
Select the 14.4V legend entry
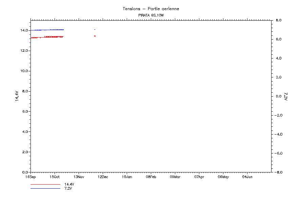69,184
